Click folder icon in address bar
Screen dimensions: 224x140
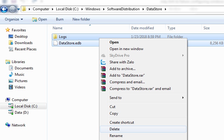coord(24,9)
